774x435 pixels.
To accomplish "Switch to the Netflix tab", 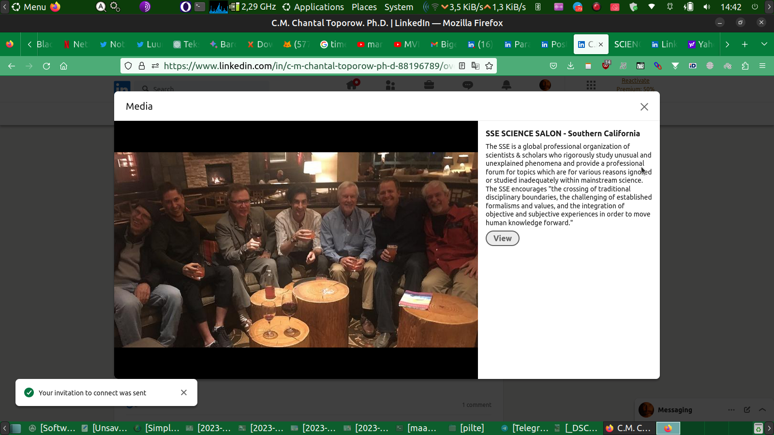I will point(75,44).
